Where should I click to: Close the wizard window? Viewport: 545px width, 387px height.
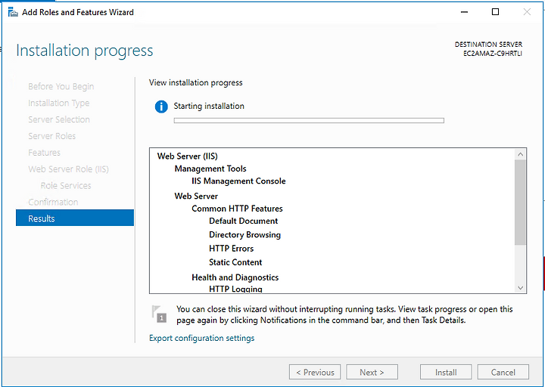click(x=527, y=12)
